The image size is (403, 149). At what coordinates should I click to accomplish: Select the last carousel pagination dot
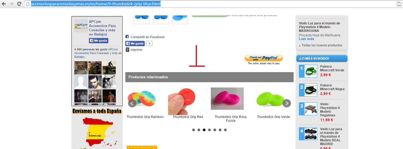[225, 130]
